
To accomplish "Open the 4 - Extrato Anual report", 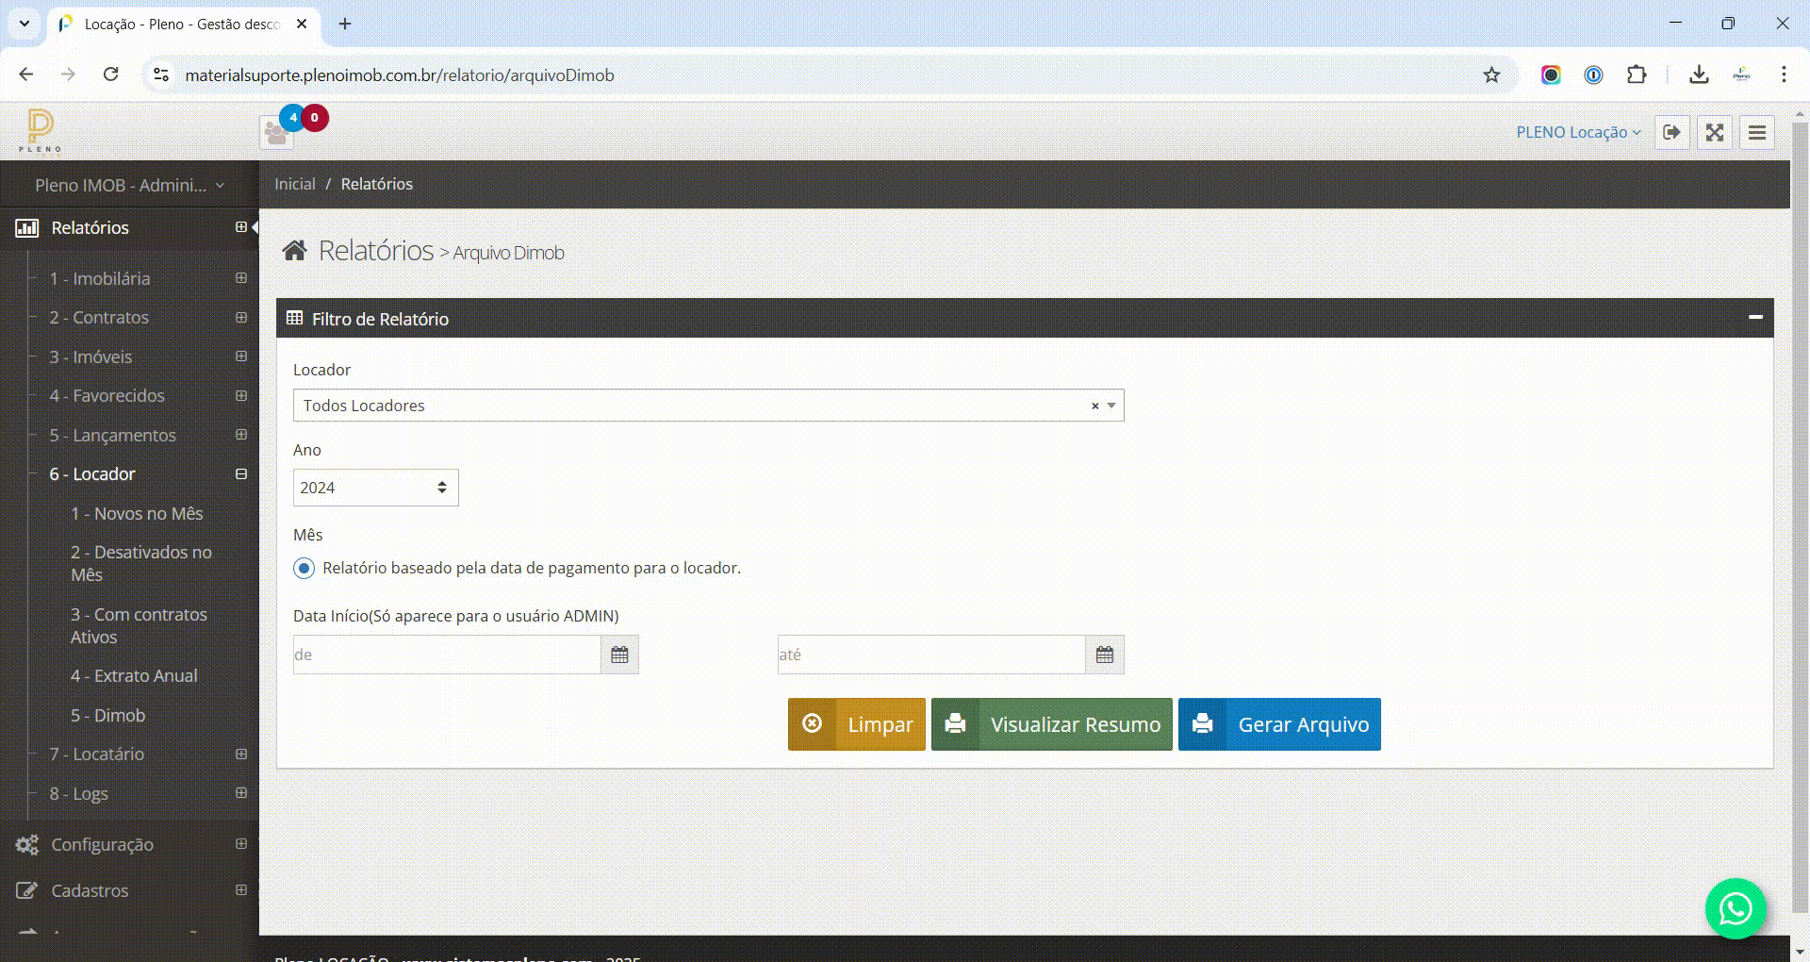I will point(134,675).
